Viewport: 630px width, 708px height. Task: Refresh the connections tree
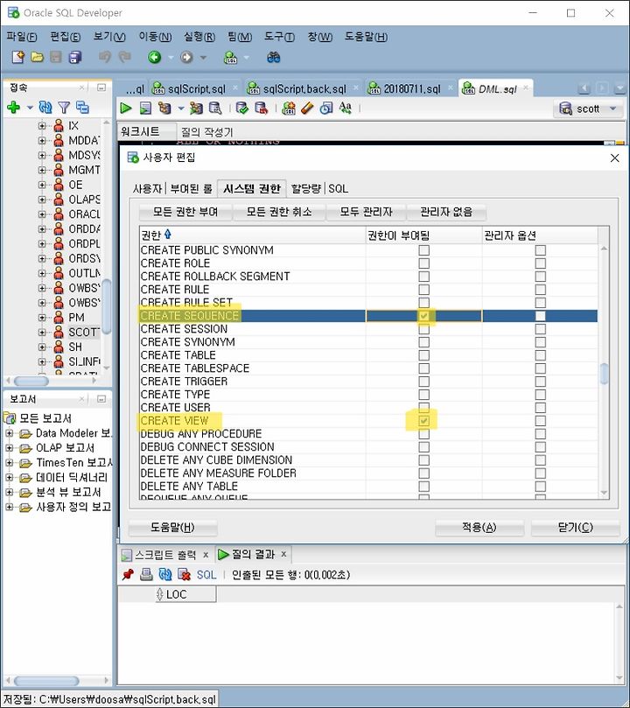click(x=45, y=108)
